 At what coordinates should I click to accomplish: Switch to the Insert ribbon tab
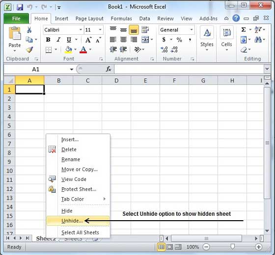(x=61, y=19)
